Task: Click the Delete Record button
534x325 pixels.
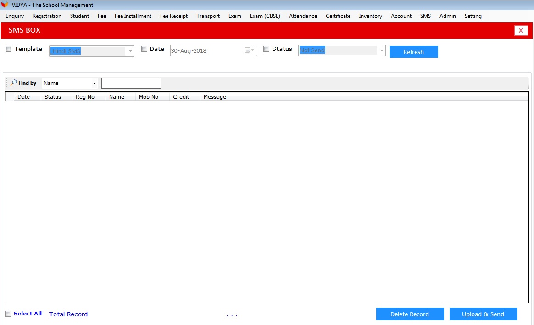Action: tap(410, 314)
